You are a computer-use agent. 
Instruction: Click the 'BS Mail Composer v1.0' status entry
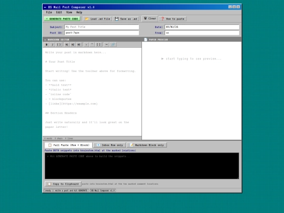click(x=103, y=190)
